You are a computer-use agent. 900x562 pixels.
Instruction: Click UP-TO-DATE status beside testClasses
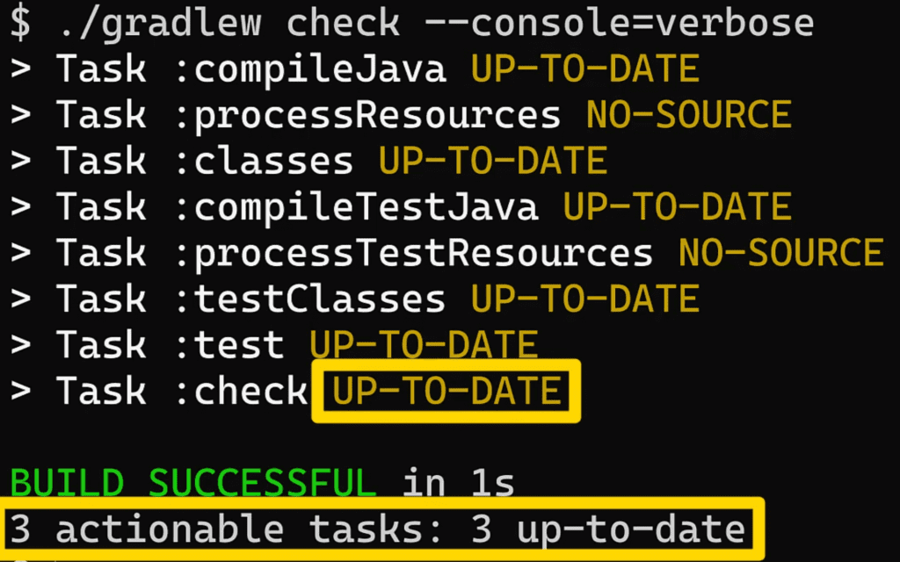pos(584,299)
